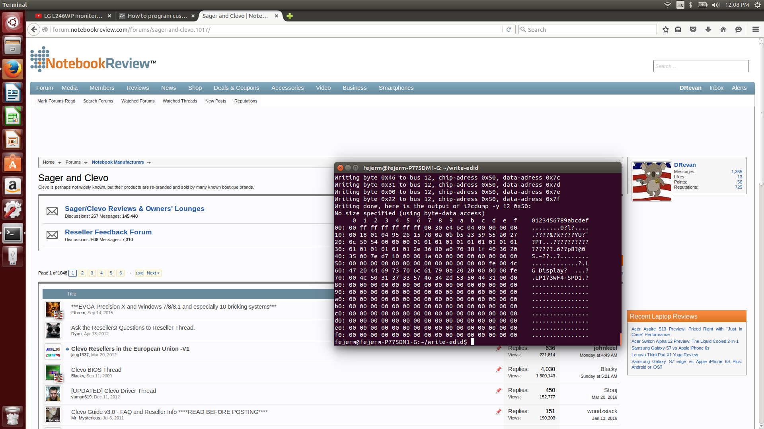Open Smartphones navigation item
The width and height of the screenshot is (764, 429).
tap(396, 88)
